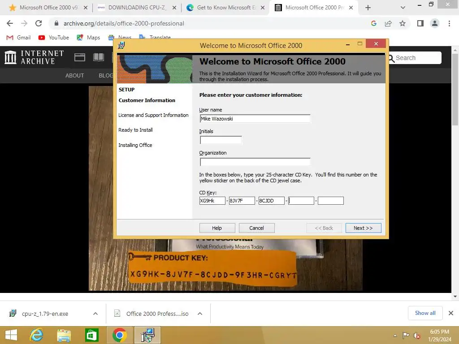Open a new browser tab
This screenshot has width=459, height=344.
[x=368, y=8]
